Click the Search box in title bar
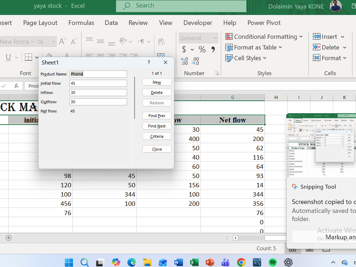This screenshot has width=356, height=267. click(x=181, y=6)
